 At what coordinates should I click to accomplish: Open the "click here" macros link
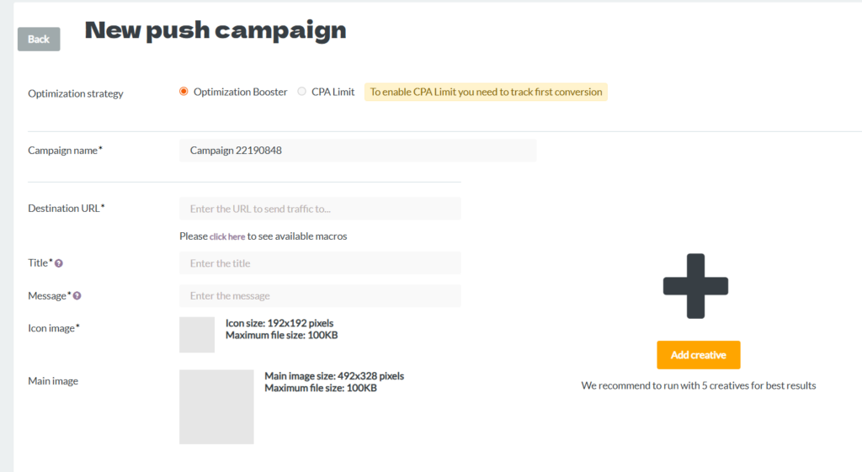pos(227,236)
